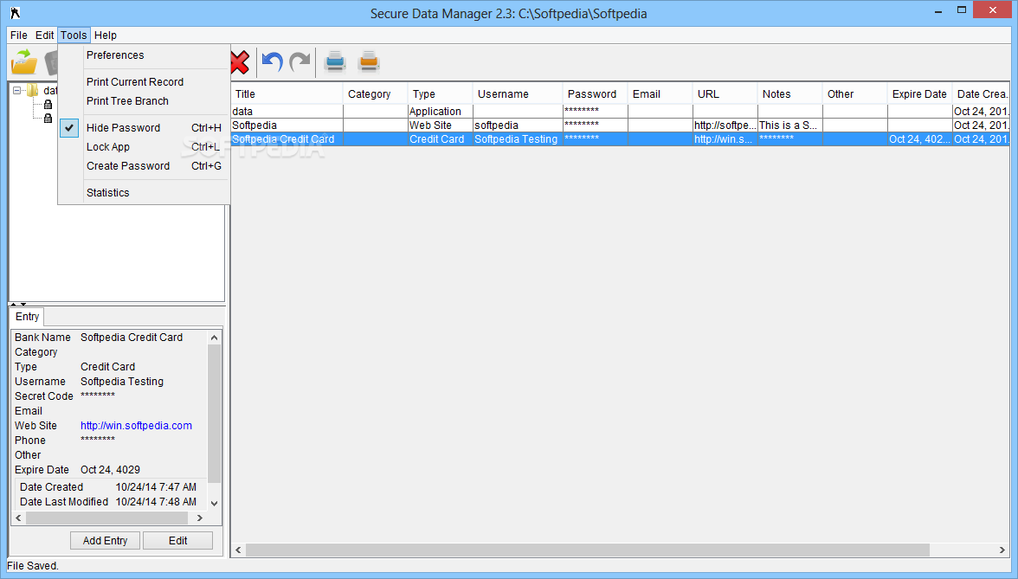
Task: Click the open file folder toolbar icon
Action: 24,62
